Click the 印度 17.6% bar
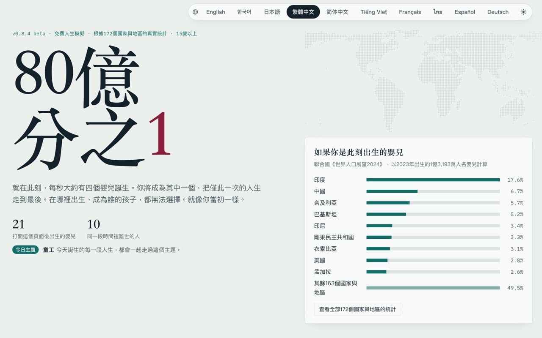This screenshot has height=338, width=542. click(433, 180)
